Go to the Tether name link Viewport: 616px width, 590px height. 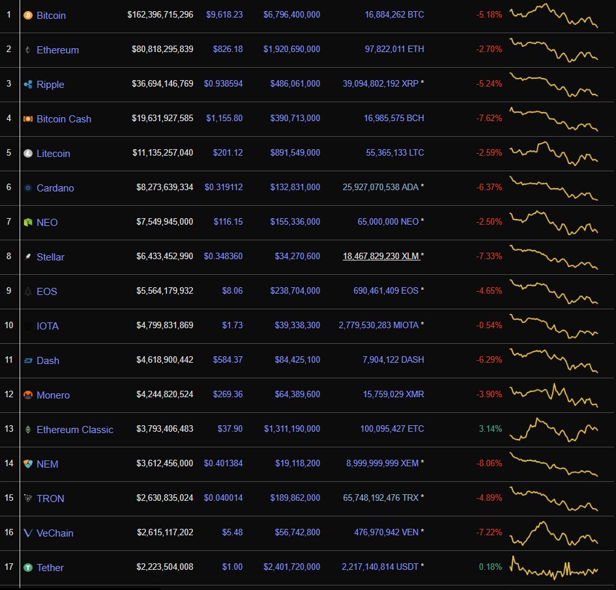[x=50, y=568]
